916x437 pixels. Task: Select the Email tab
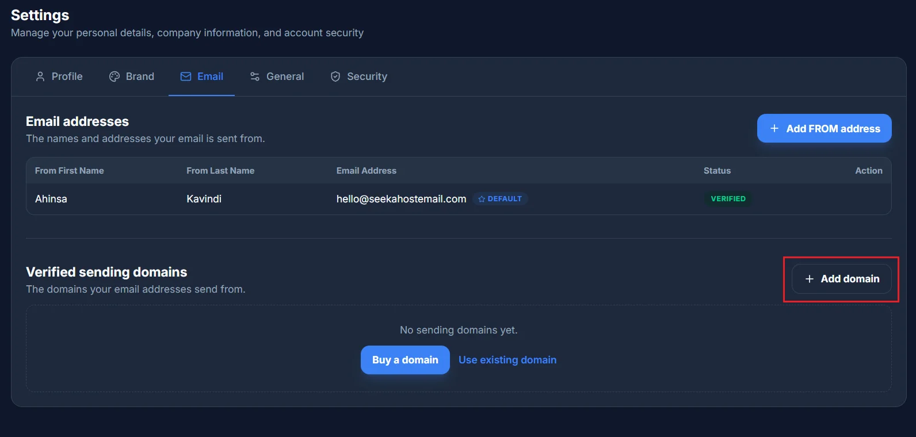(x=201, y=76)
